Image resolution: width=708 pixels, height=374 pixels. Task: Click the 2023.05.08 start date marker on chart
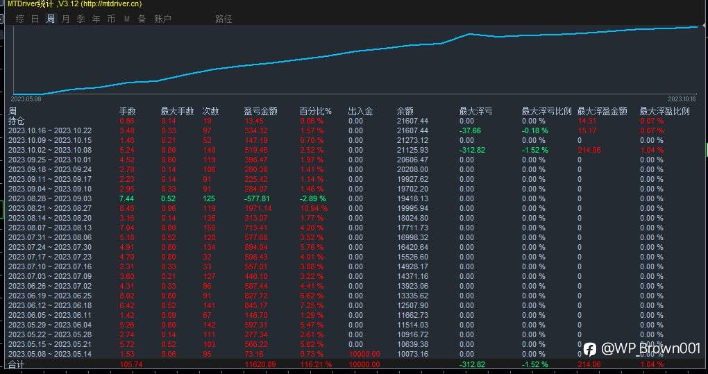(26, 99)
